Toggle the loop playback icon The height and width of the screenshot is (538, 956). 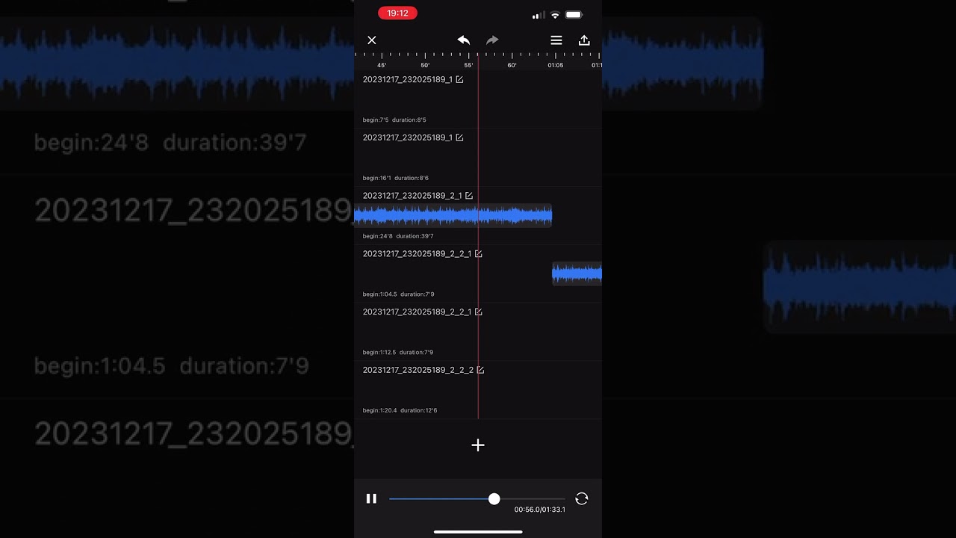click(582, 498)
